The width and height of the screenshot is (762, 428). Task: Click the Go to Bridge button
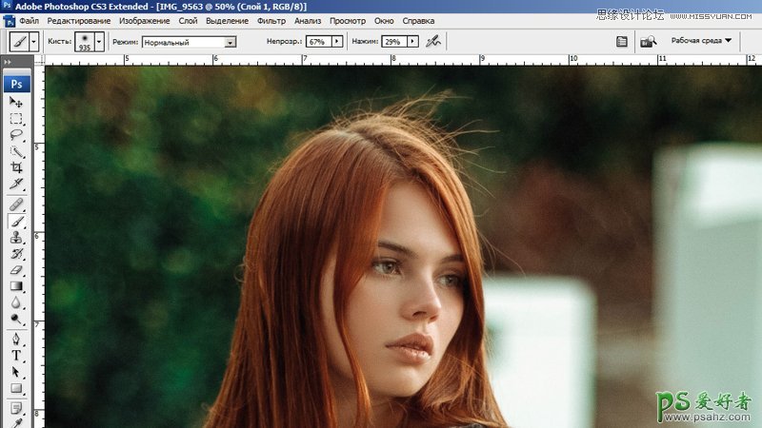click(649, 42)
